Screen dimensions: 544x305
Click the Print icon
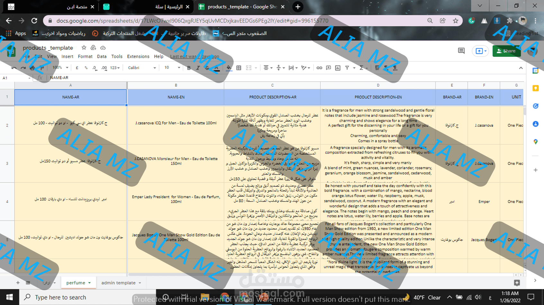(x=32, y=68)
